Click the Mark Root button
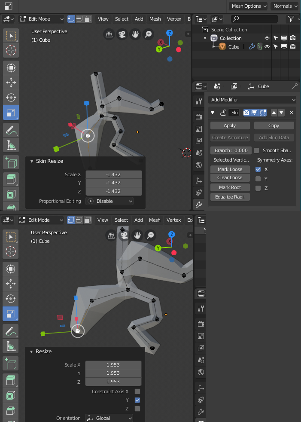The image size is (301, 422). pyautogui.click(x=230, y=187)
